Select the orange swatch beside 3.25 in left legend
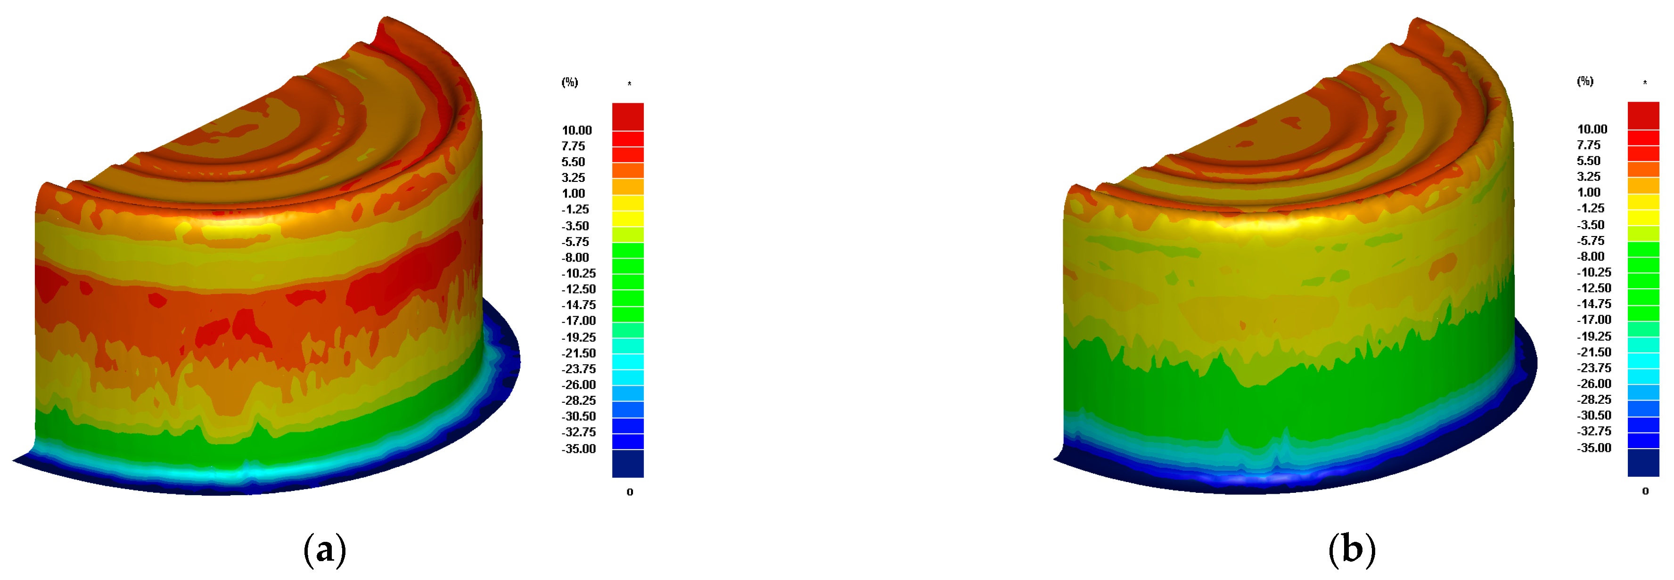The height and width of the screenshot is (580, 1674). 628,170
